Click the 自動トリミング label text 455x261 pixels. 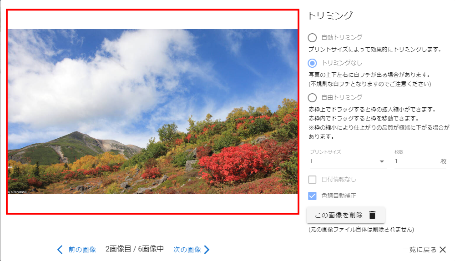pyautogui.click(x=342, y=37)
